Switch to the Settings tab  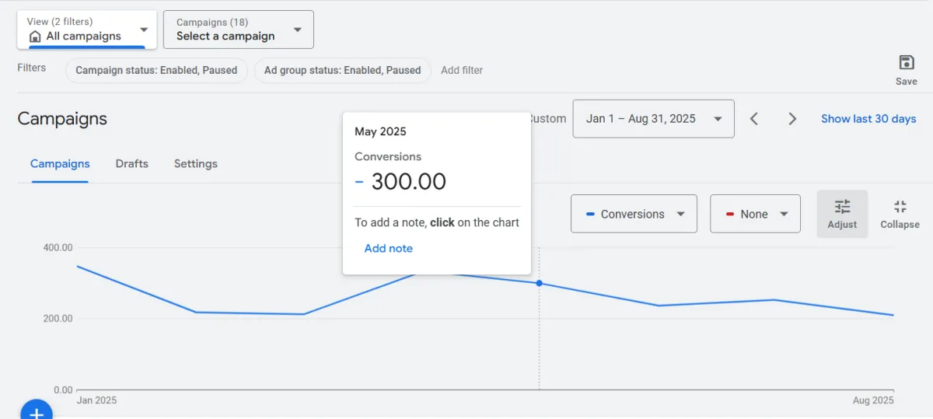(196, 164)
